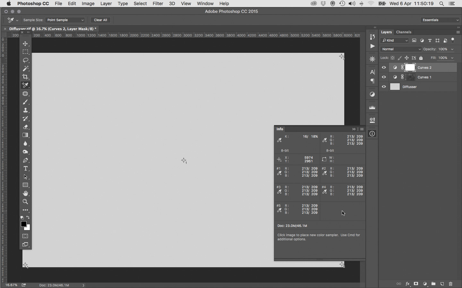Click the Clear All button
The width and height of the screenshot is (462, 288).
100,20
